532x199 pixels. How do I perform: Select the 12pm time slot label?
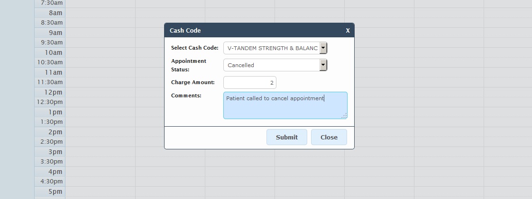coord(54,92)
